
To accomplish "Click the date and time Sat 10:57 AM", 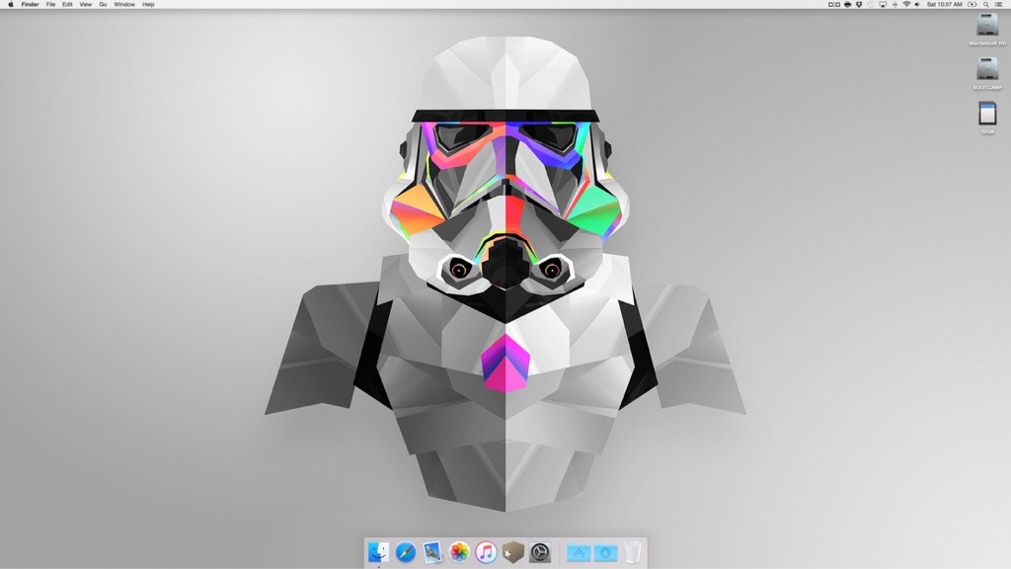I will coord(944,5).
